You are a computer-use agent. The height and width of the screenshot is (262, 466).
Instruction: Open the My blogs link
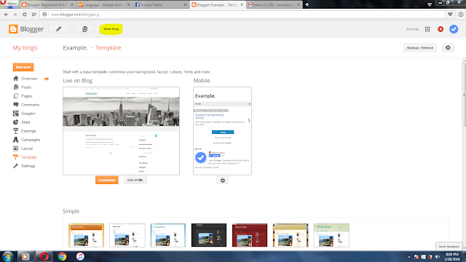25,48
